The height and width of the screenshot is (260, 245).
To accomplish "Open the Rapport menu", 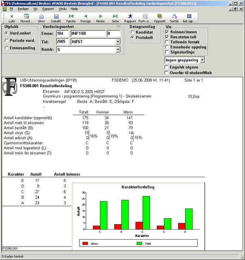I will (48, 9).
